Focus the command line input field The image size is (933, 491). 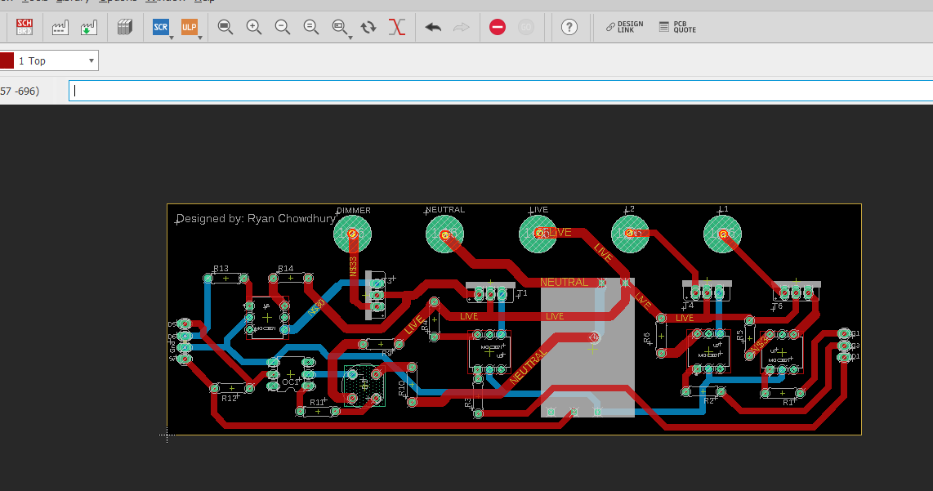[x=501, y=91]
